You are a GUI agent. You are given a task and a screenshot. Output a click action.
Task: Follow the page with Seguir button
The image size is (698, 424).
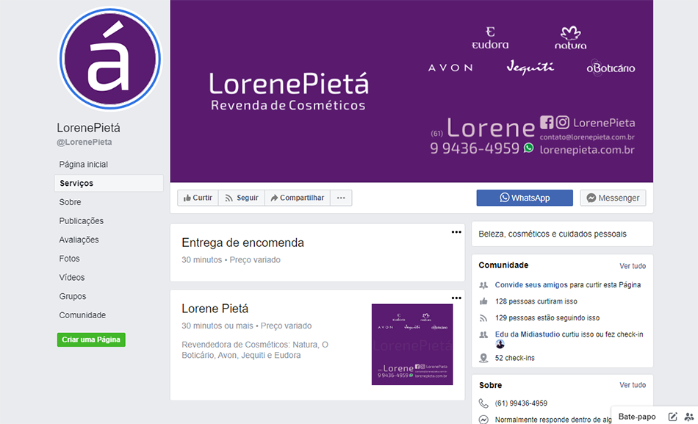pyautogui.click(x=241, y=198)
